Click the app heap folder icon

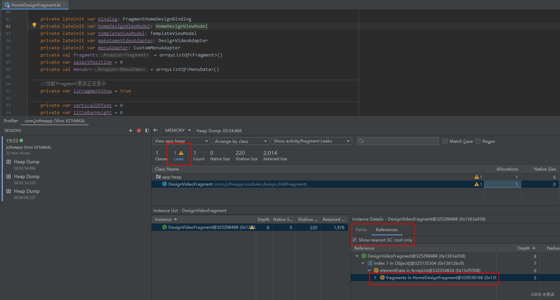coord(158,177)
